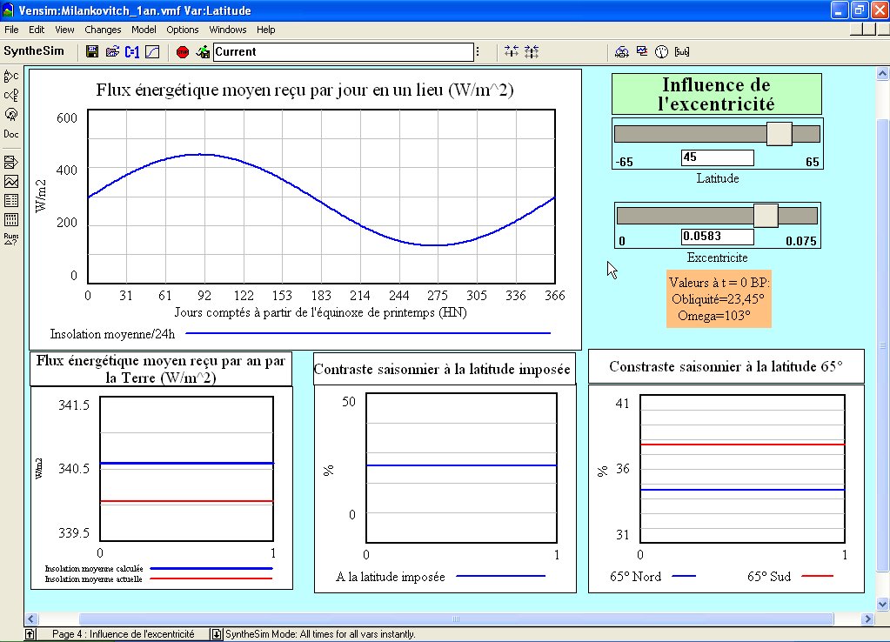Click the Save model icon in toolbar
Image resolution: width=890 pixels, height=642 pixels.
92,52
